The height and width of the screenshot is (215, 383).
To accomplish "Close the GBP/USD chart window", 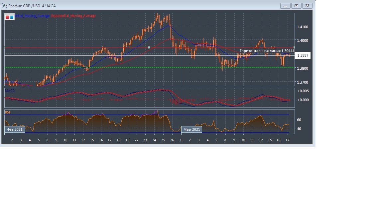I will pyautogui.click(x=308, y=6).
